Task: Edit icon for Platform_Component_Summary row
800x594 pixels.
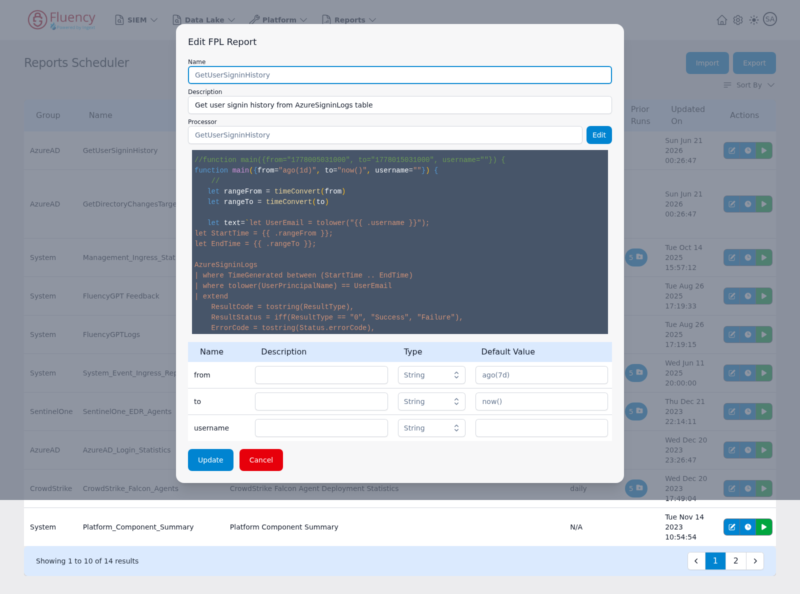Action: click(x=732, y=527)
